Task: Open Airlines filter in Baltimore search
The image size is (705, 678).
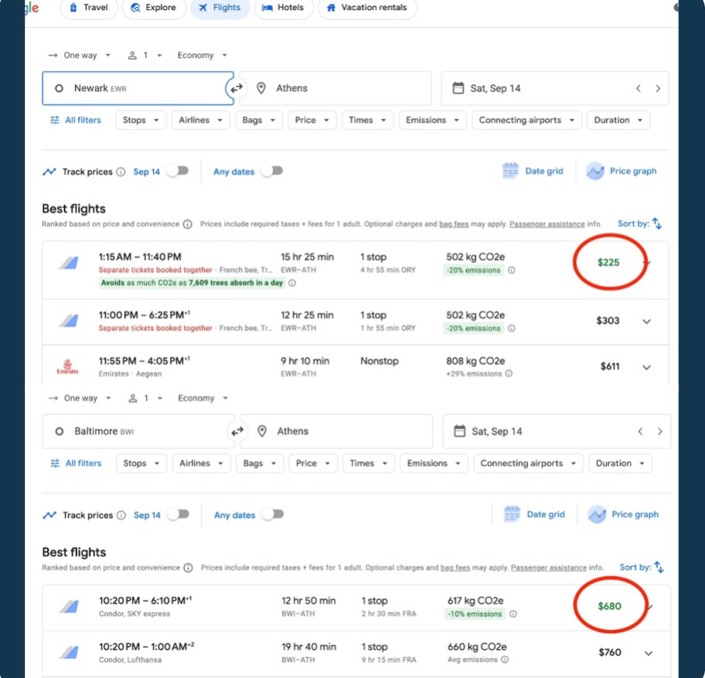Action: 201,463
